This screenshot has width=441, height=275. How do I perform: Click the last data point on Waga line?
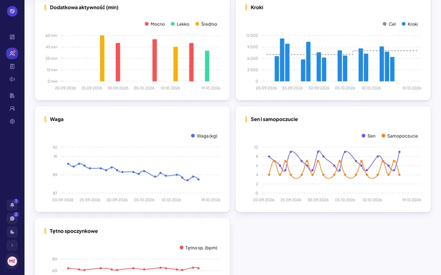[x=198, y=179]
